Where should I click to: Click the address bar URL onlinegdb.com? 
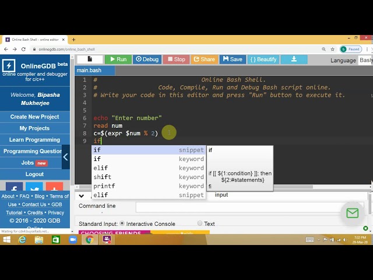(67, 49)
